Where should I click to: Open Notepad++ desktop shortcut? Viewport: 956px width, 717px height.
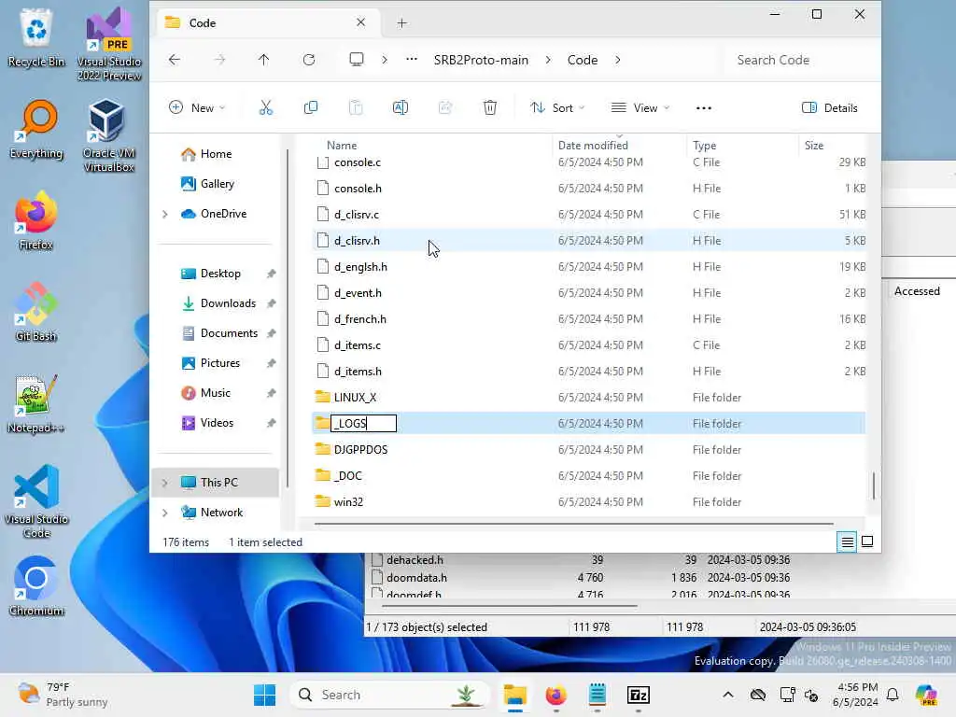tap(36, 403)
